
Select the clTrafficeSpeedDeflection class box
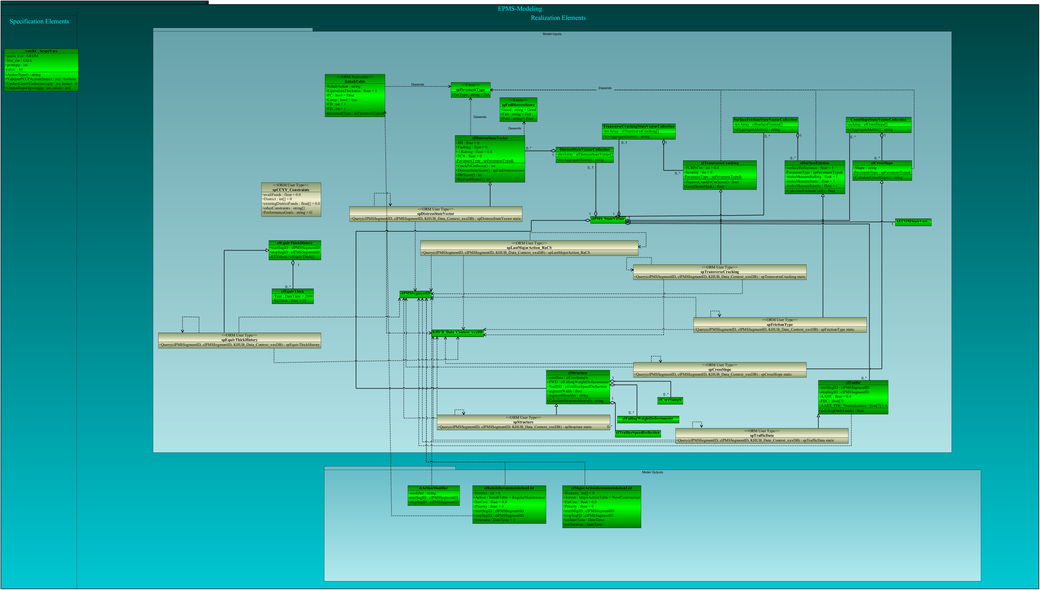[638, 433]
